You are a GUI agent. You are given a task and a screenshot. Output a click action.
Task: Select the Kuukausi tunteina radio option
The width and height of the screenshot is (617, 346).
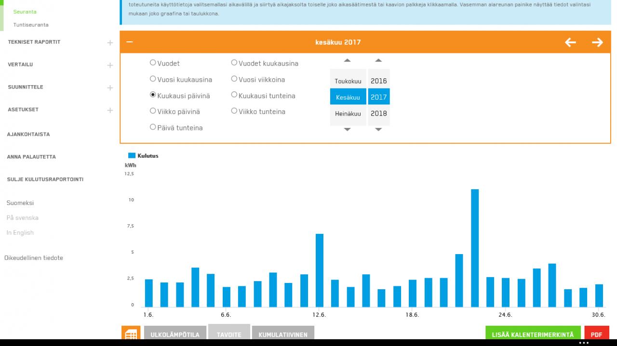tap(234, 95)
